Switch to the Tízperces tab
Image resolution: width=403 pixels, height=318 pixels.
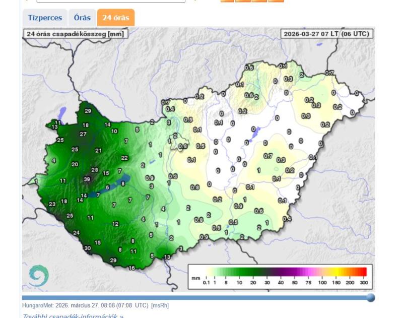tap(45, 18)
